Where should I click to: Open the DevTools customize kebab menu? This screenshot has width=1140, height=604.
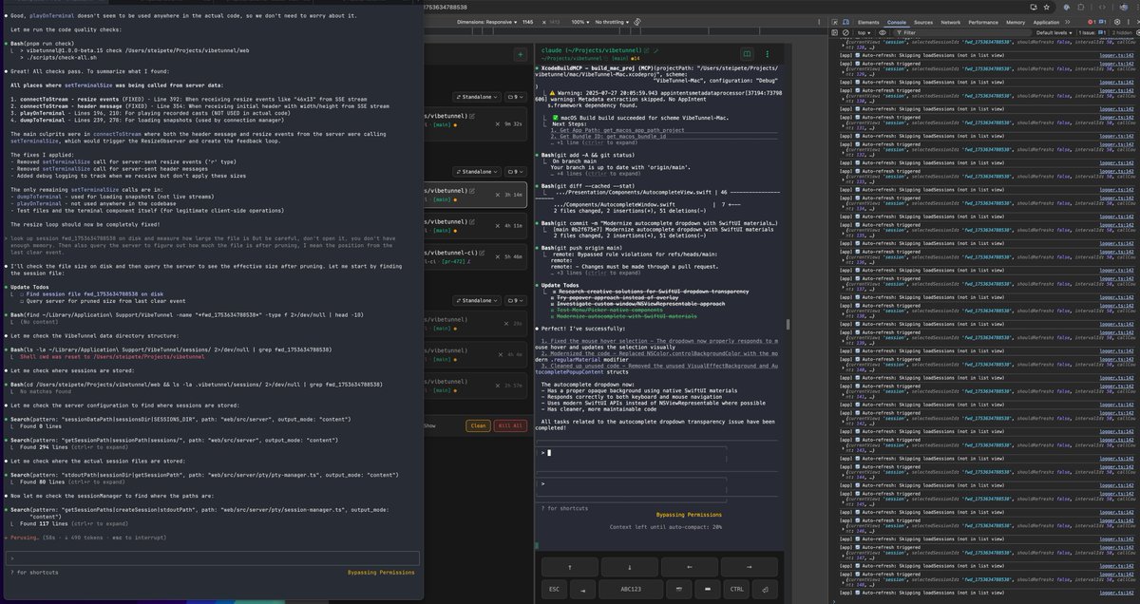[x=1129, y=22]
